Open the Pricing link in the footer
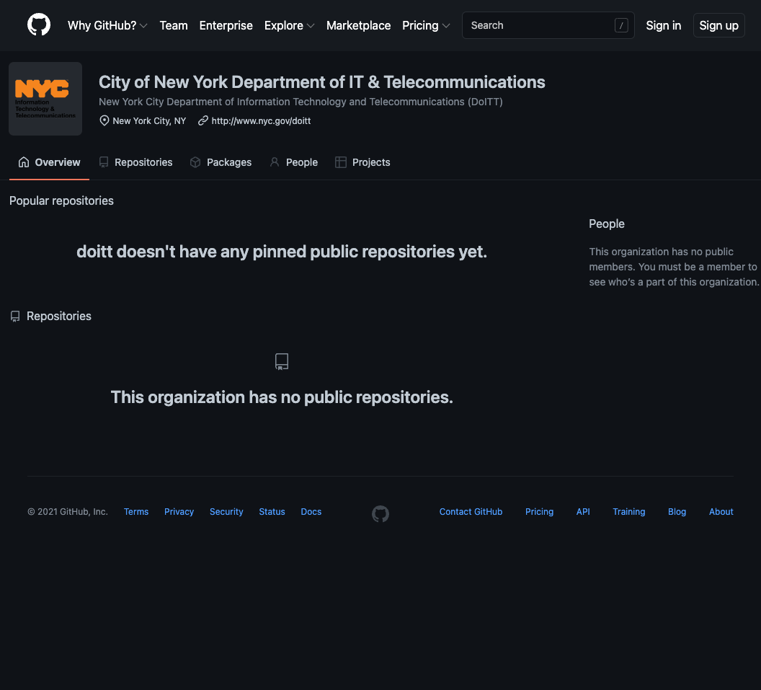The width and height of the screenshot is (761, 690). pyautogui.click(x=539, y=512)
